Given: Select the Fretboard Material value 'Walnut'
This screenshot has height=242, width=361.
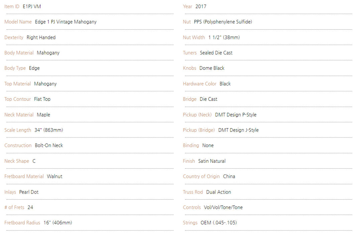Looking at the screenshot, I should [x=54, y=177].
